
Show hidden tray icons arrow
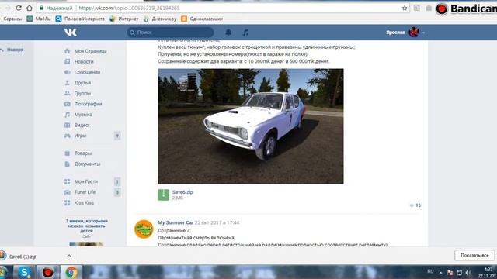pyautogui.click(x=440, y=272)
